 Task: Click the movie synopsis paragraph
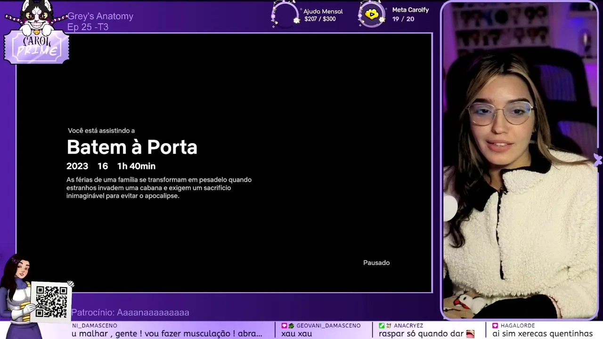click(159, 188)
